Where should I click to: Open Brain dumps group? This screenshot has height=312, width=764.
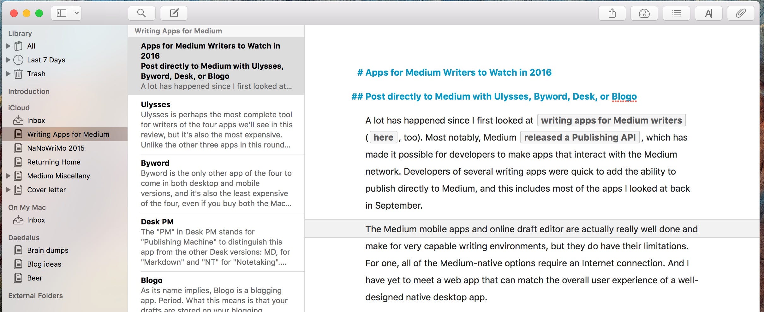[x=48, y=250]
